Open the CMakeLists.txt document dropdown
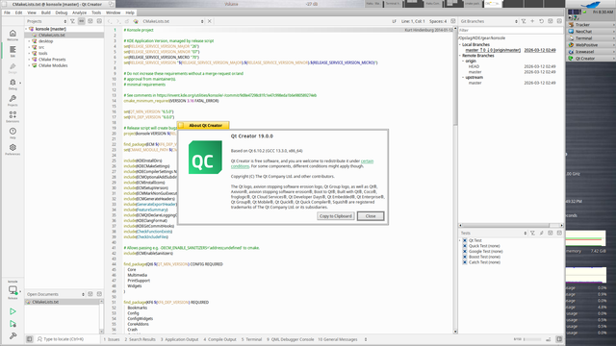The height and width of the screenshot is (346, 616). (x=173, y=21)
